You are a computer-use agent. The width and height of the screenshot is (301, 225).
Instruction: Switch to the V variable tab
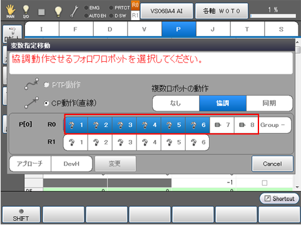pyautogui.click(x=145, y=29)
